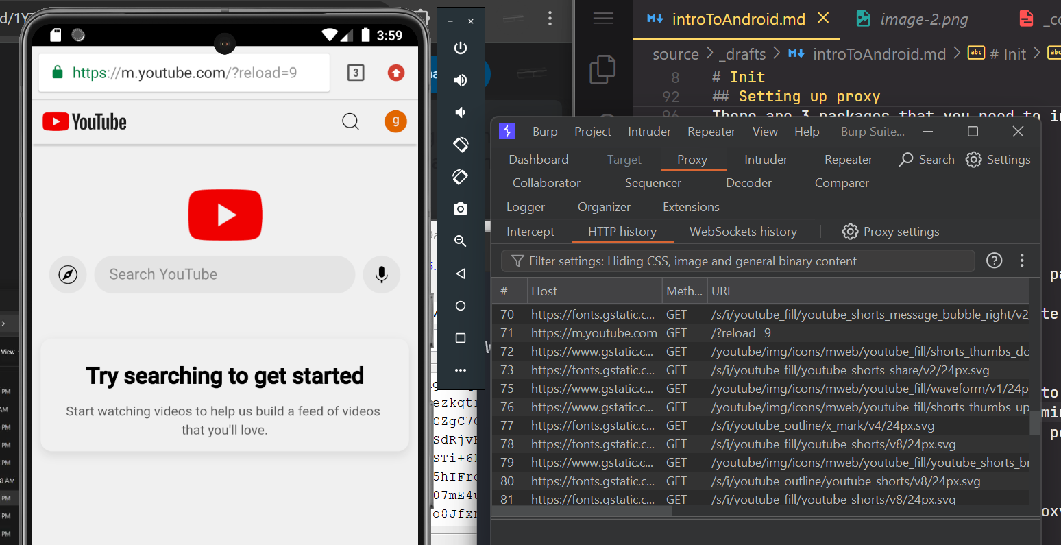Open VS Code hamburger menu icon
This screenshot has width=1061, height=545.
603,19
